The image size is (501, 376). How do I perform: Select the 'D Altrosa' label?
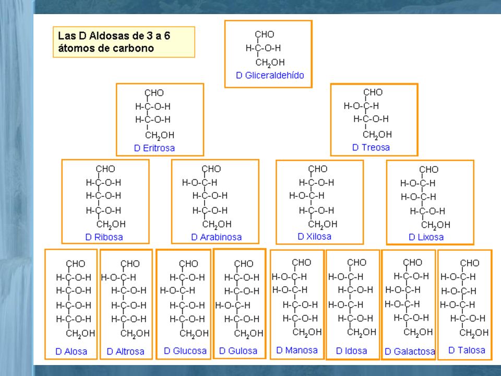[125, 351]
